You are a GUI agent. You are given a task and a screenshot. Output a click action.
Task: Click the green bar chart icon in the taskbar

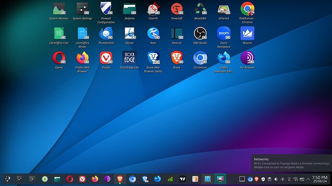(170, 179)
